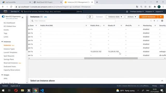Open Launch instances split arrow
This screenshot has height=93, width=166.
[161, 17]
